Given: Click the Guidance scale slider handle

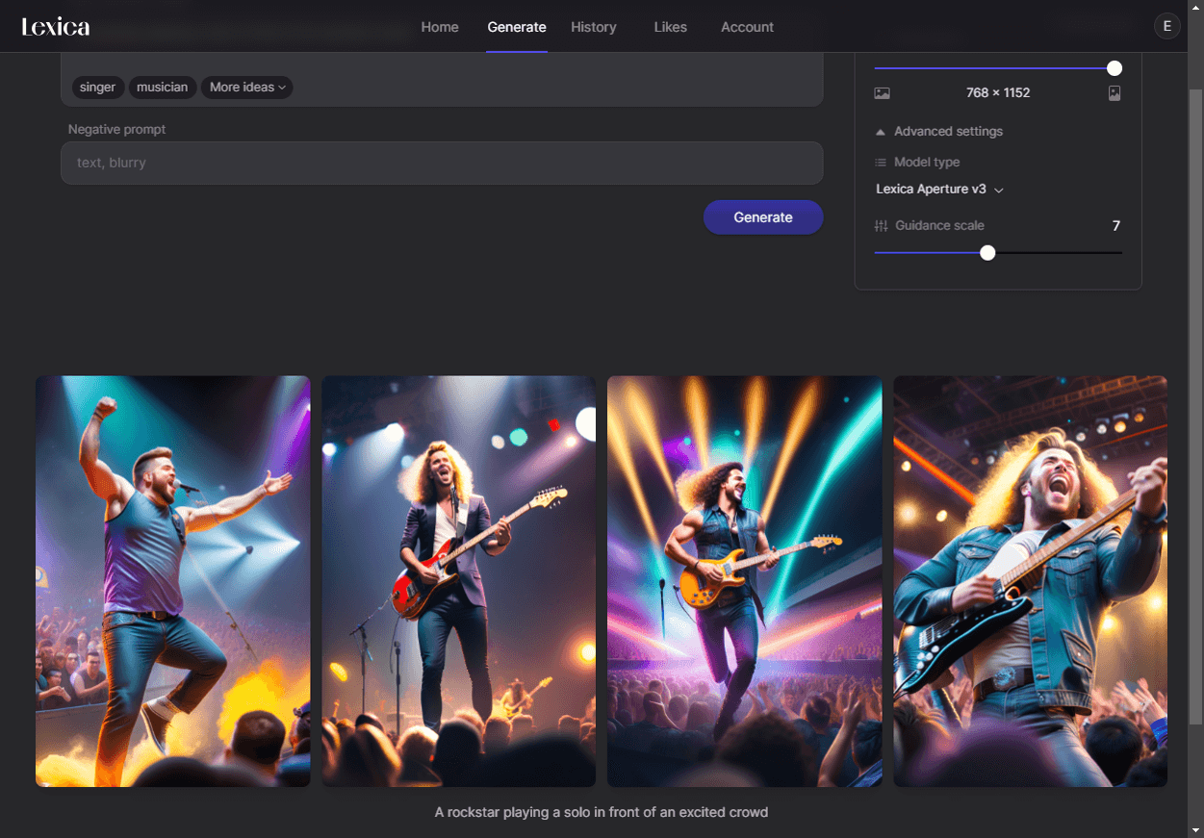Looking at the screenshot, I should click(x=987, y=253).
